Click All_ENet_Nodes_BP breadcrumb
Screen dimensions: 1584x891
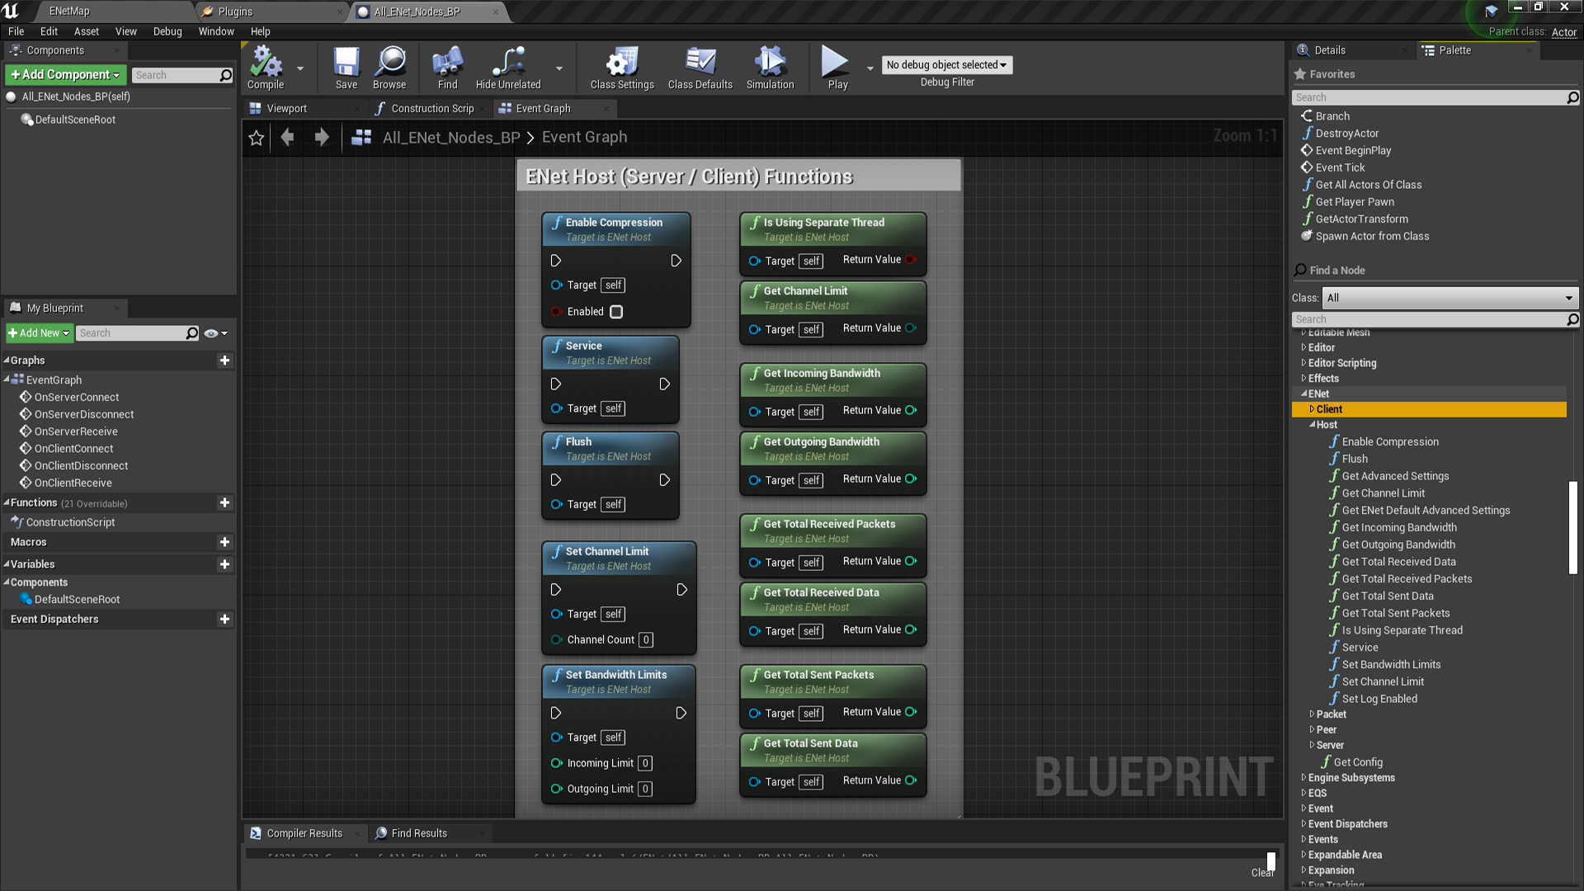(x=451, y=137)
